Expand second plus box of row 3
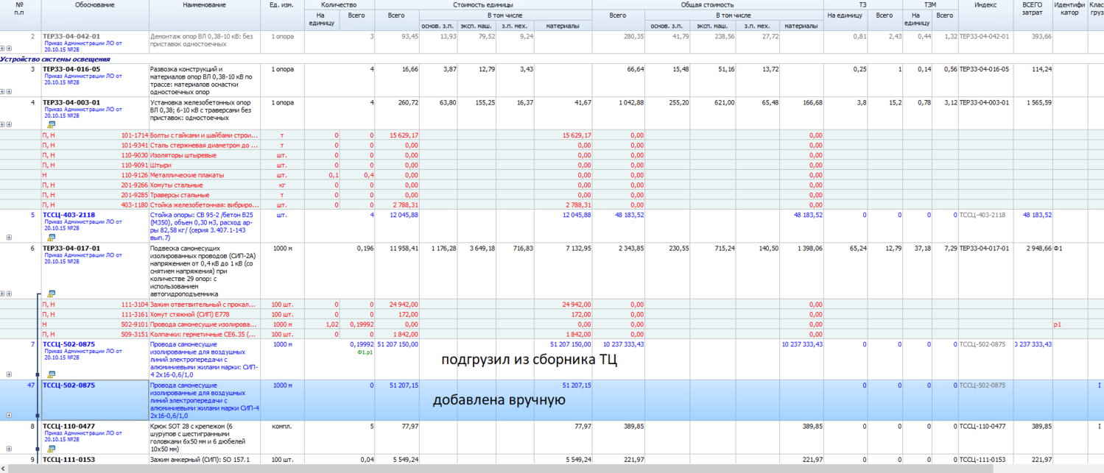1104x473 pixels. [x=9, y=92]
